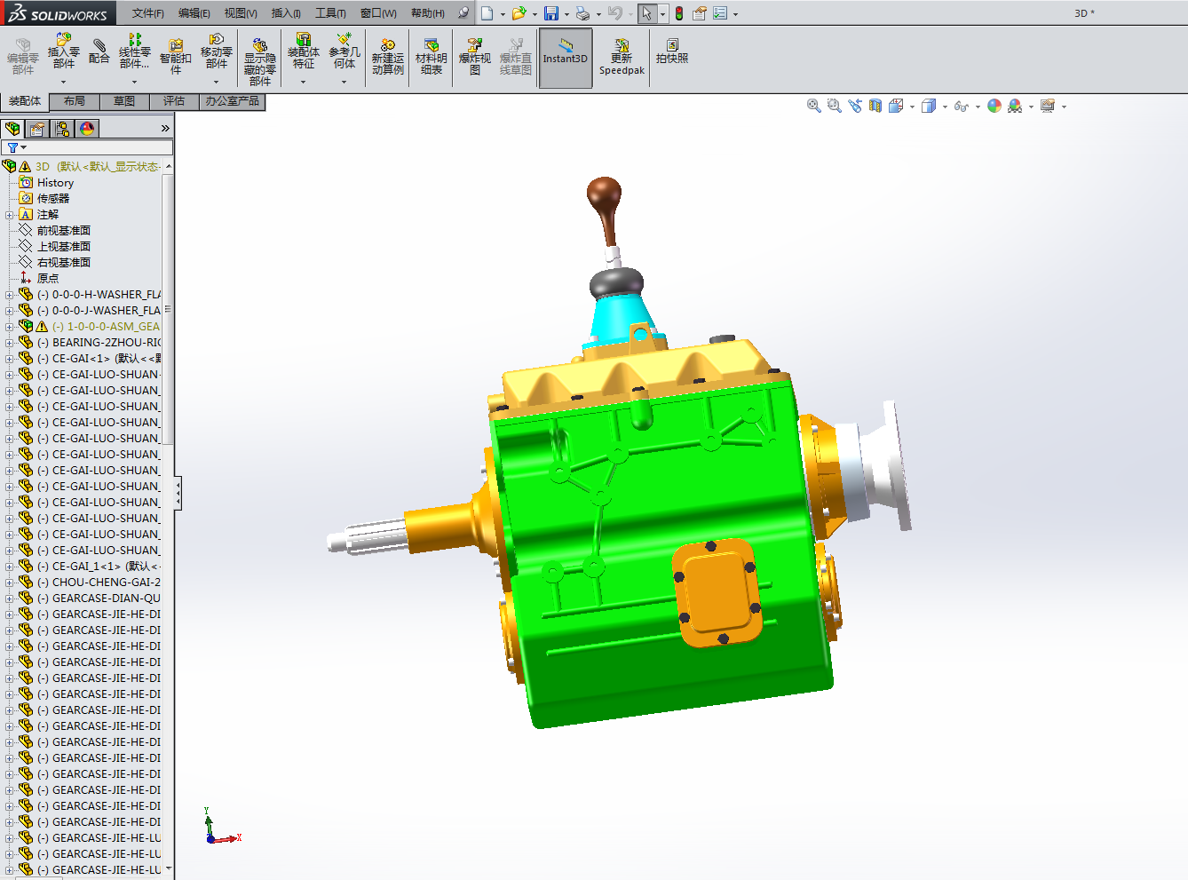Click Reference Geometry (参考几何体) tool
Image resolution: width=1188 pixels, height=880 pixels.
(345, 52)
